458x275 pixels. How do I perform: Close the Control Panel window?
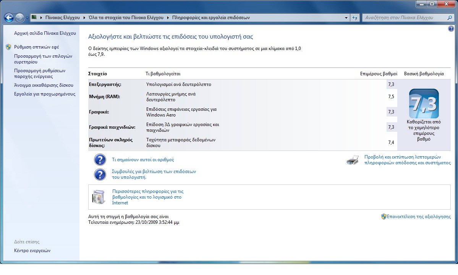pos(447,4)
